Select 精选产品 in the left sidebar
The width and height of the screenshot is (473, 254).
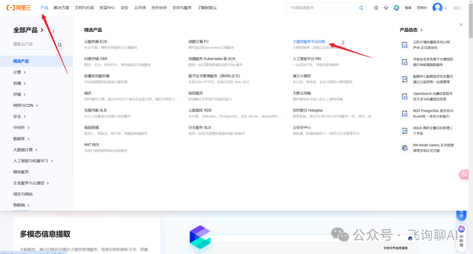(x=36, y=61)
